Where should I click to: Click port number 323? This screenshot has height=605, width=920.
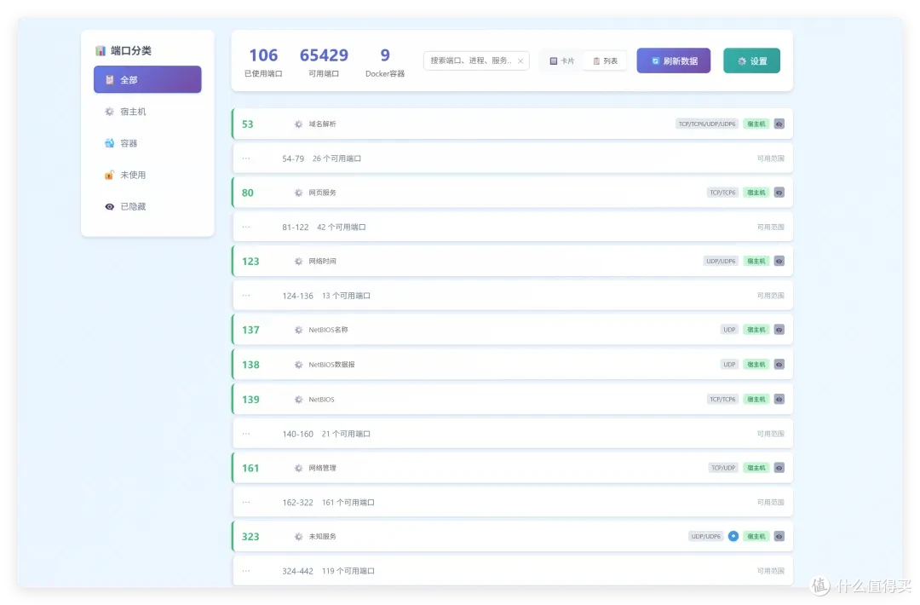[250, 536]
